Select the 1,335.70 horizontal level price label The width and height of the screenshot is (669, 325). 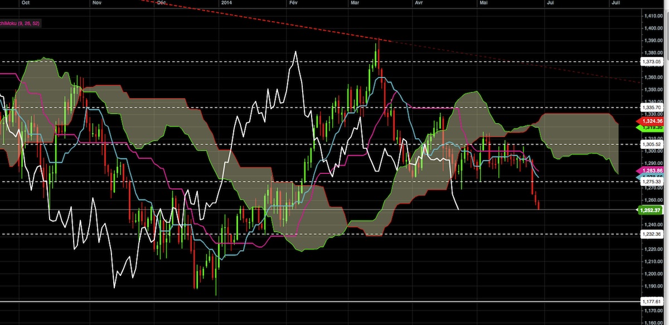pos(651,107)
